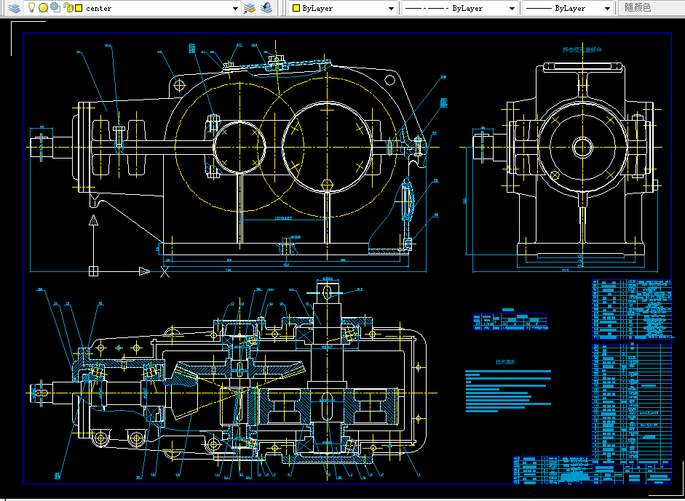The height and width of the screenshot is (501, 685).
Task: Toggle the center layer light bulb on/off
Action: point(31,7)
